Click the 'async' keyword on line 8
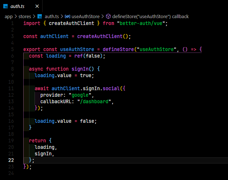 pyautogui.click(x=36, y=69)
